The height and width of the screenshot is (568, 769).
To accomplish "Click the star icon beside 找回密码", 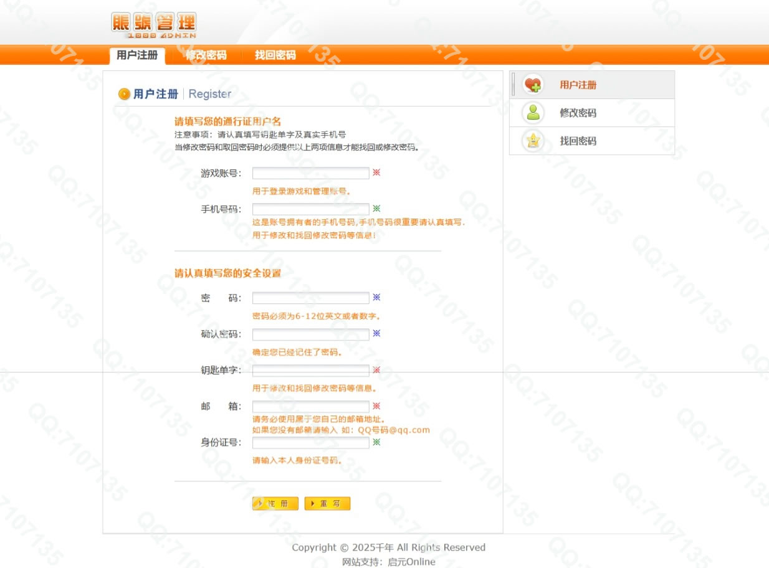I will point(533,141).
